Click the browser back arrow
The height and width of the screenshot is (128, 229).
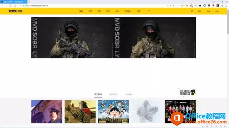pos(2,6)
